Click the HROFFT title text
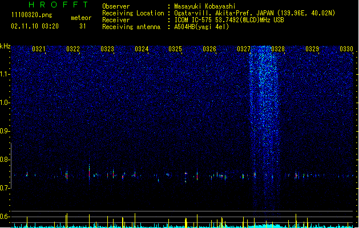The height and width of the screenshot is (228, 359). (58, 5)
